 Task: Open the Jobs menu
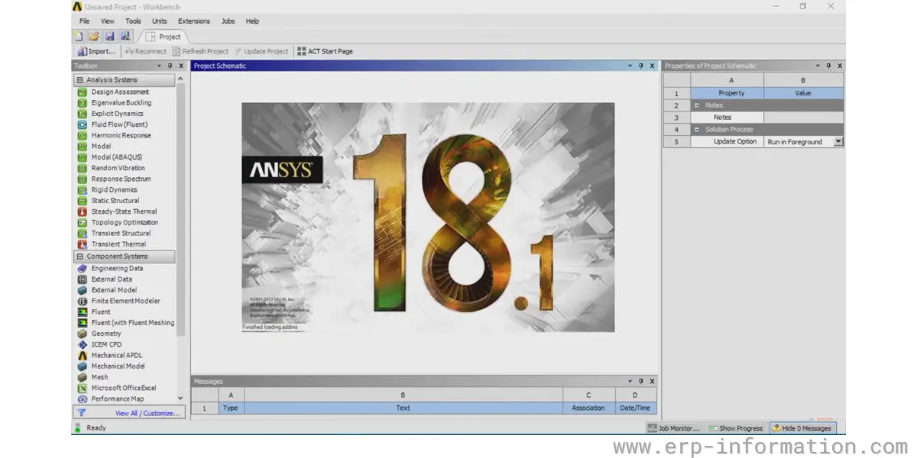pyautogui.click(x=228, y=21)
